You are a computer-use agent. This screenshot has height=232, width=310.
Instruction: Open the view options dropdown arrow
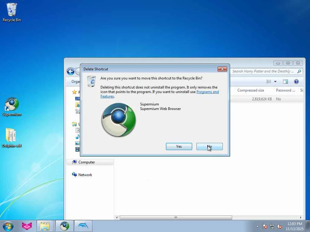275,82
